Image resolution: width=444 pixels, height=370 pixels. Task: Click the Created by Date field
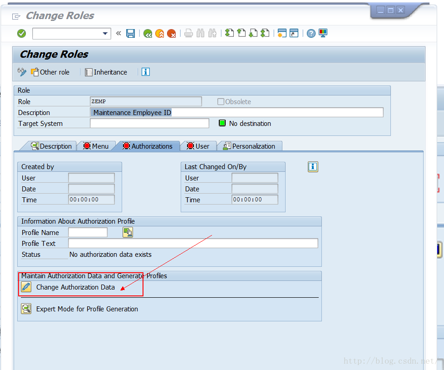(x=91, y=189)
